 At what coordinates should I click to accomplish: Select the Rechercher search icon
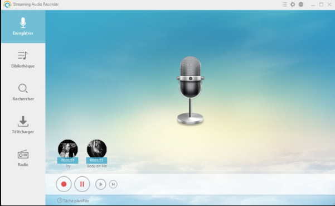point(23,89)
